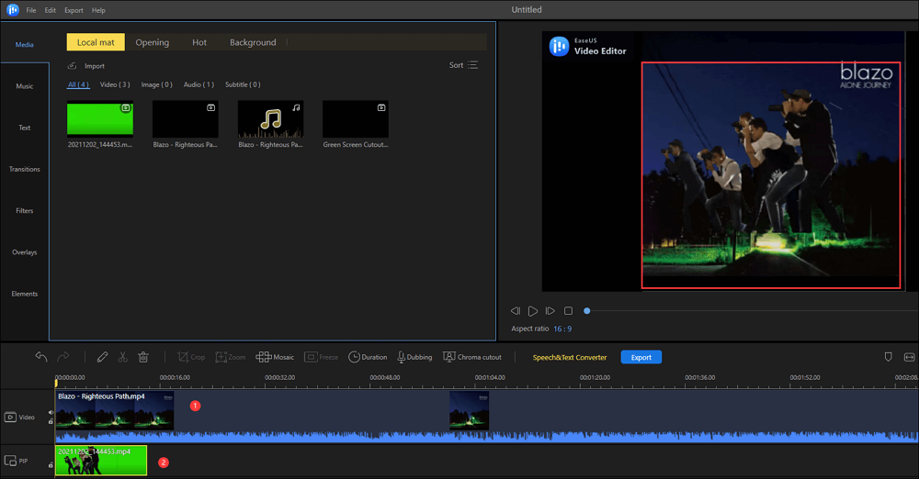Click the Undo arrow in the toolbar
Image resolution: width=919 pixels, height=479 pixels.
[x=41, y=357]
